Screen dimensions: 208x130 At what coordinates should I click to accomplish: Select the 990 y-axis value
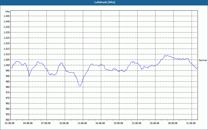click(x=8, y=76)
